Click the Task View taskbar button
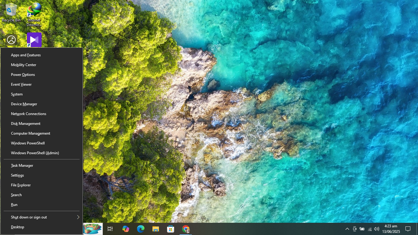The image size is (418, 235). click(x=110, y=229)
